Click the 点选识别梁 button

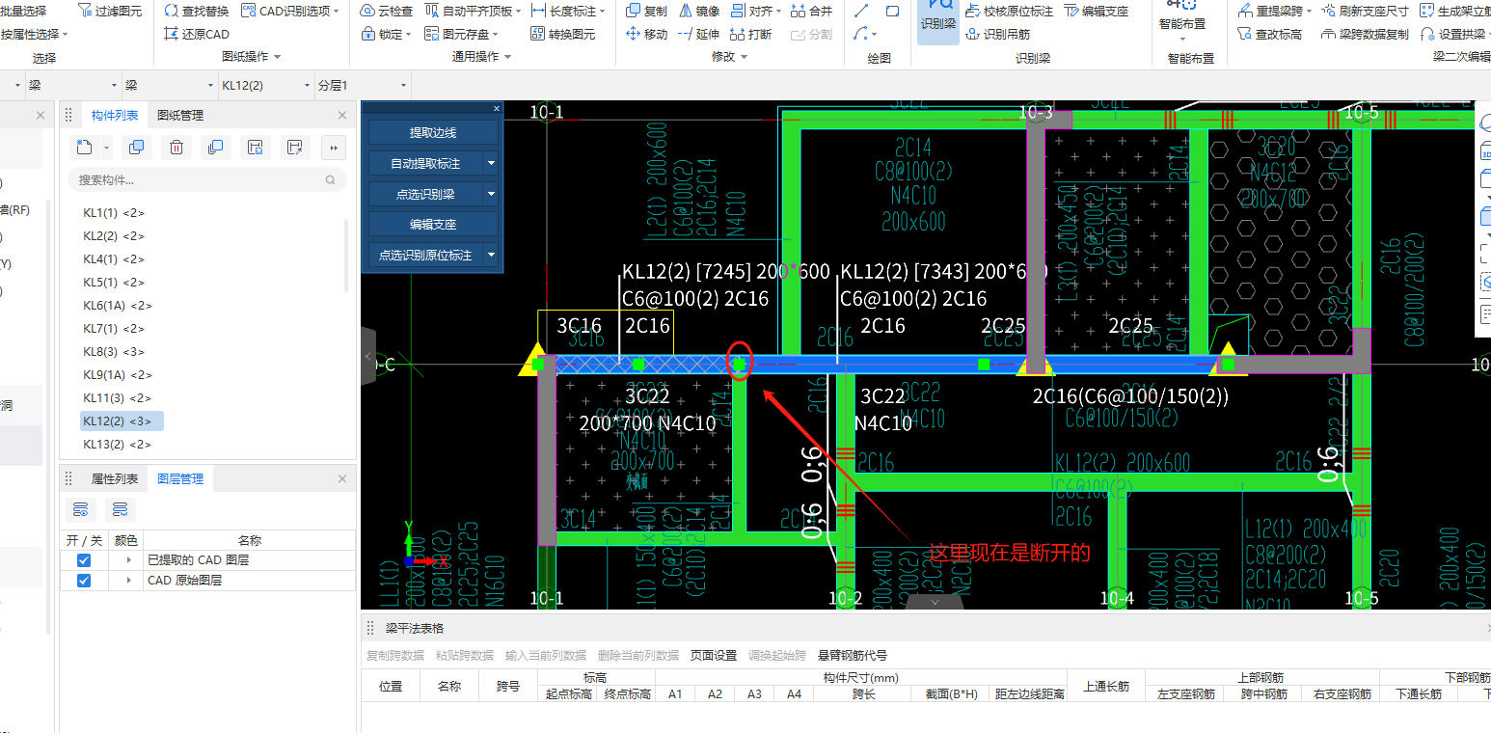pyautogui.click(x=425, y=194)
